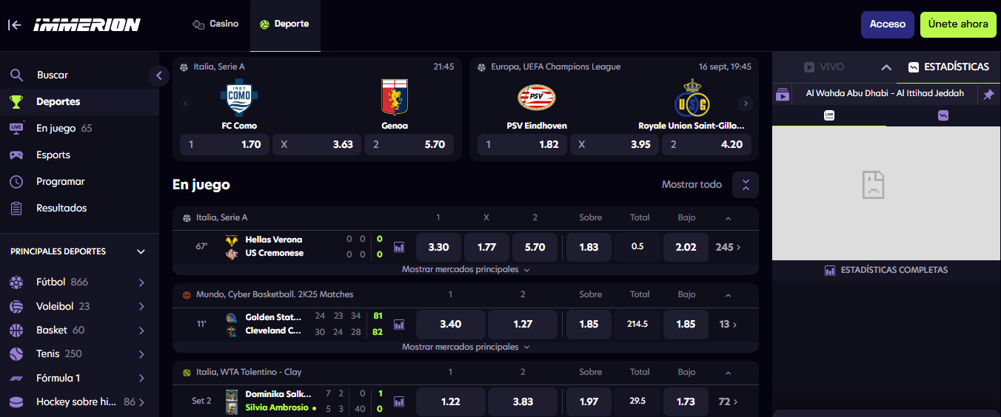Click the sidebar collapse arrow icon in header
The image size is (1001, 417).
14,24
